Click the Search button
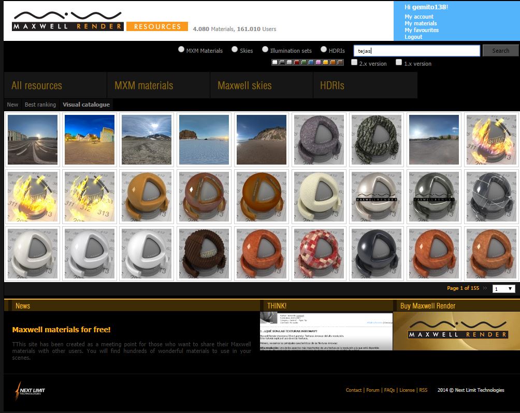The image size is (520, 413). pos(500,51)
